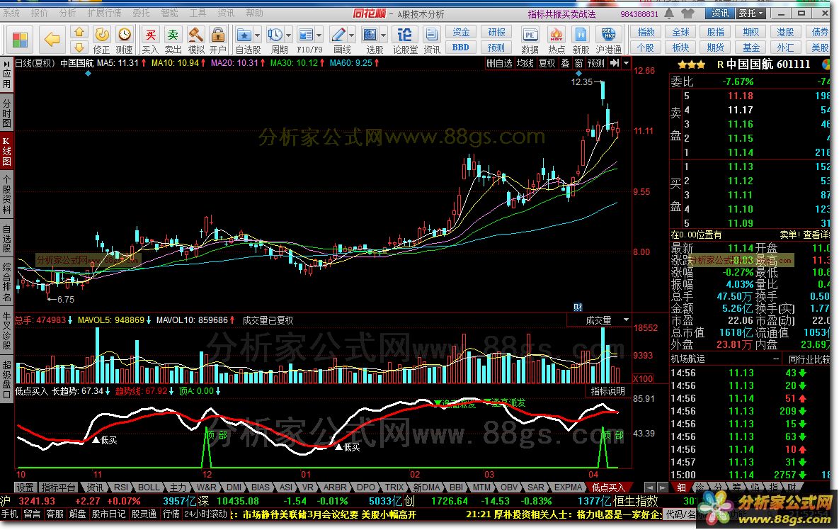Open 论股堂 forum icon

pyautogui.click(x=404, y=40)
